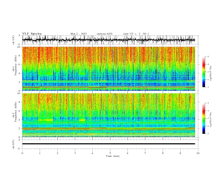The image size is (223, 172).
Task: Click the "8" tick on the time axis
Action: pyautogui.click(x=163, y=153)
